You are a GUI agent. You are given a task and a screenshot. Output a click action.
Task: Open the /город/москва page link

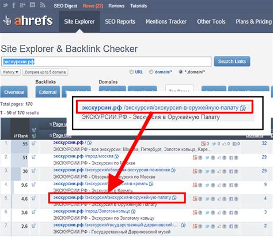[x=84, y=156]
